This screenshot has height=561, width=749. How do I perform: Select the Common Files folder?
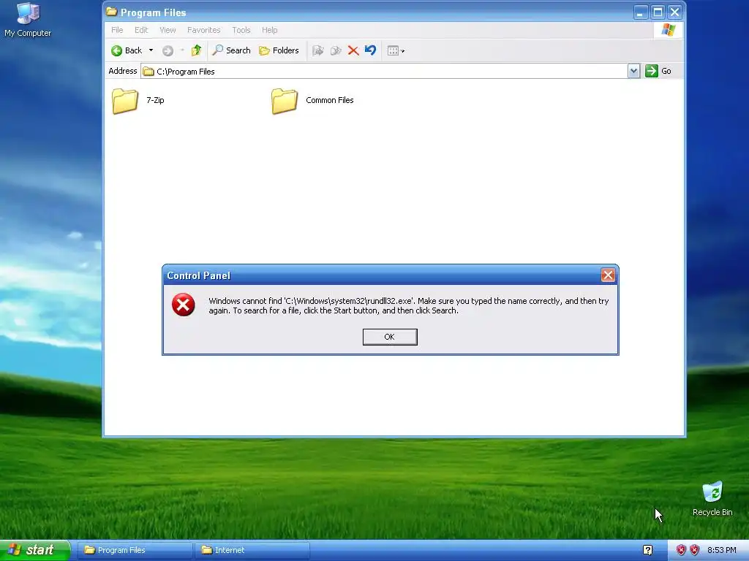tap(313, 101)
